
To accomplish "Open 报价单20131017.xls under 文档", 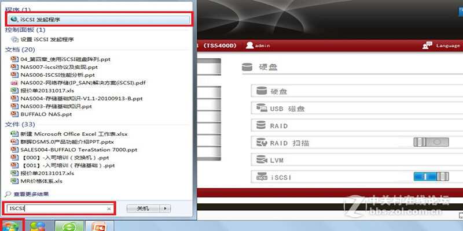I will [47, 91].
